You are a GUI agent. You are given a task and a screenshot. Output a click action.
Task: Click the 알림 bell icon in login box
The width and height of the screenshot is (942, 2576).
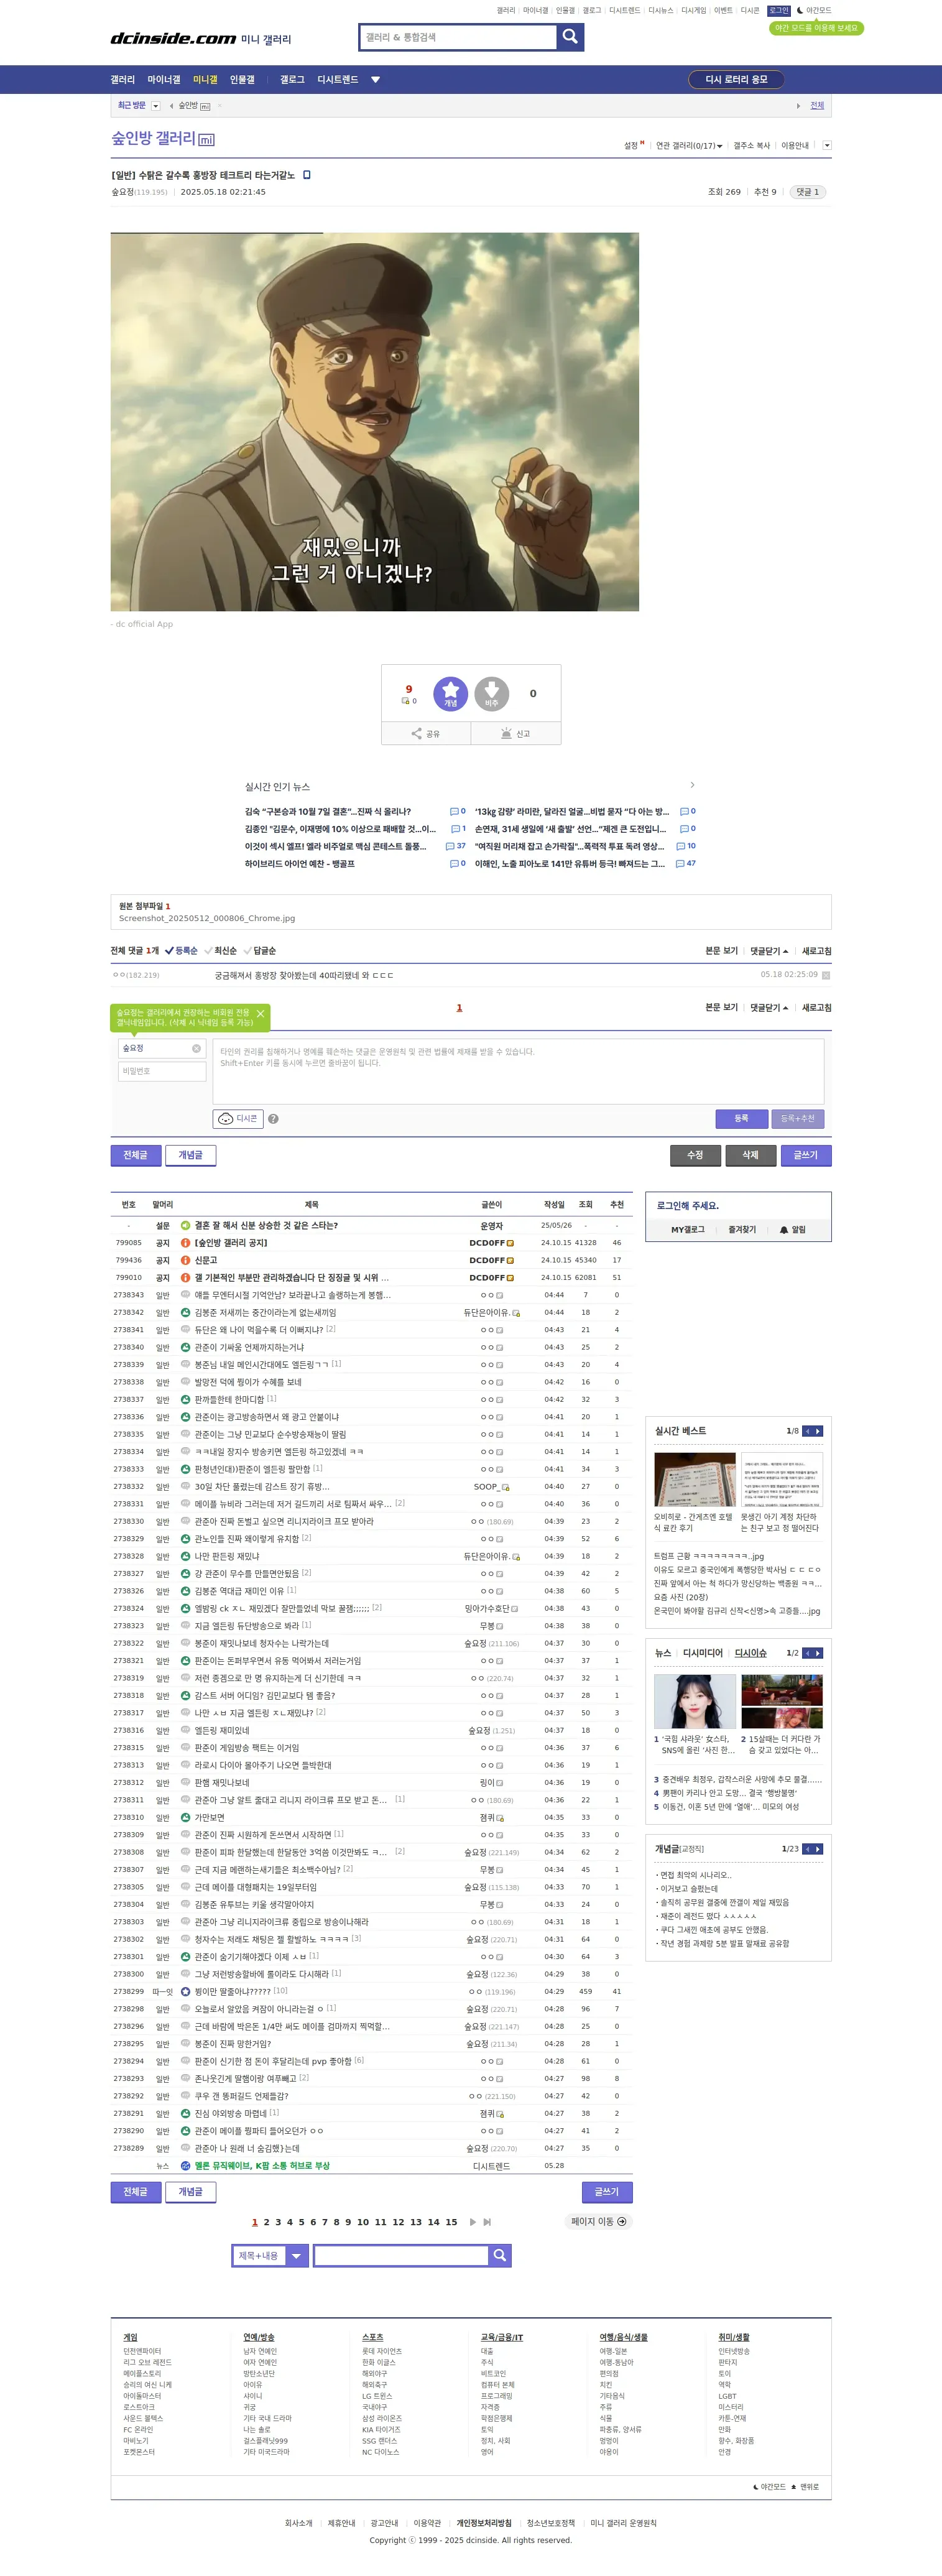click(784, 1230)
